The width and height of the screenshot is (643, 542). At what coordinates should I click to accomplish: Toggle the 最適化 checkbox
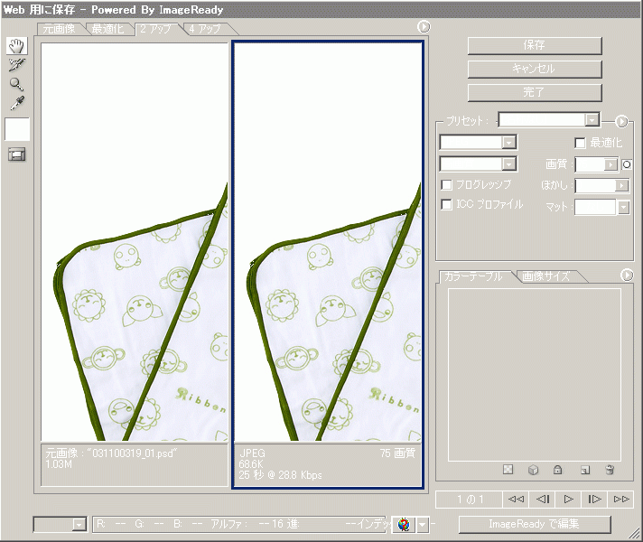point(581,143)
